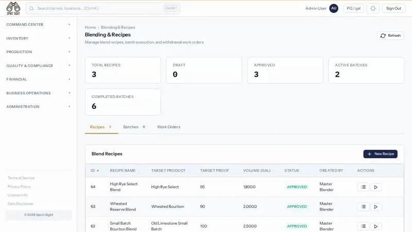Screen dimensions: 412x232
Task: Open details list for Wheated Reserve Blend
Action: pos(364,207)
